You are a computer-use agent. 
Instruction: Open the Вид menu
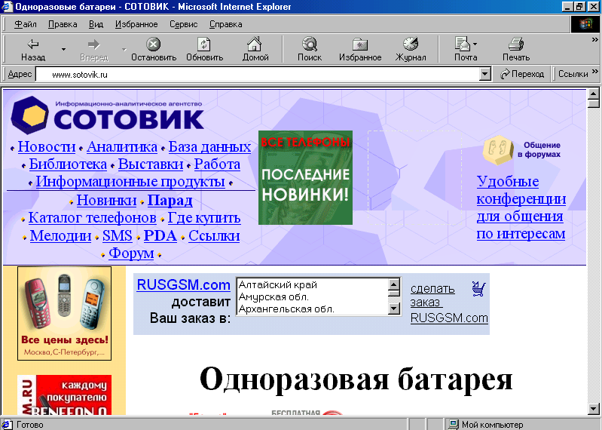coord(96,24)
